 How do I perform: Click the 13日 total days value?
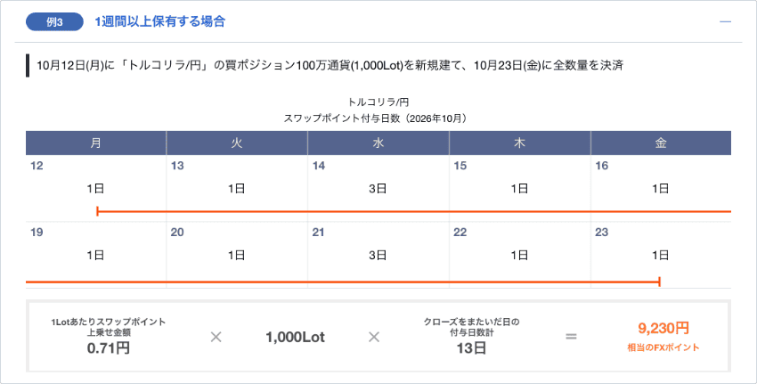pyautogui.click(x=471, y=348)
